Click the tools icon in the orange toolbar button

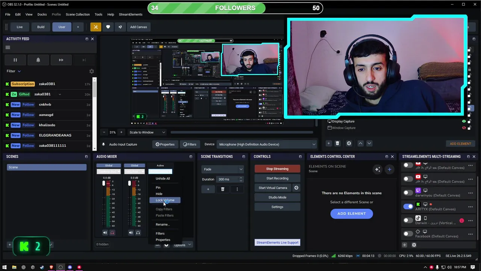[95, 27]
